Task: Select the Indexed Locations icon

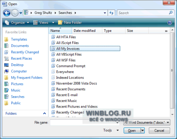Action: point(53,77)
